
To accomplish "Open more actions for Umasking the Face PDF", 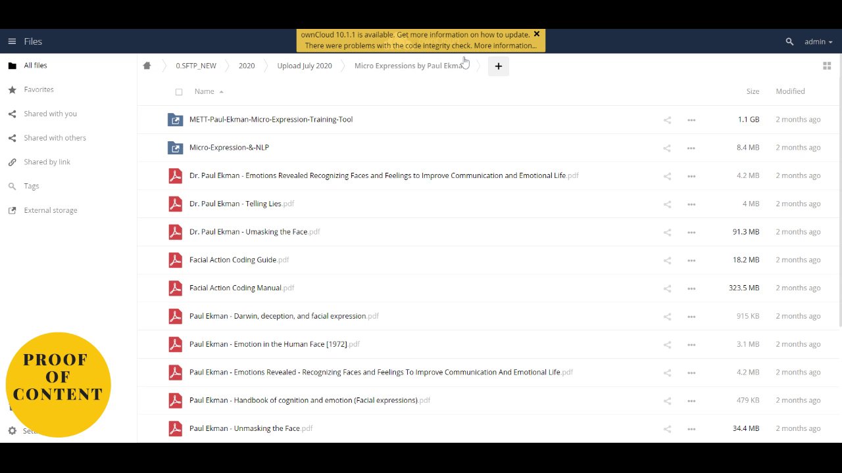I will coord(691,233).
